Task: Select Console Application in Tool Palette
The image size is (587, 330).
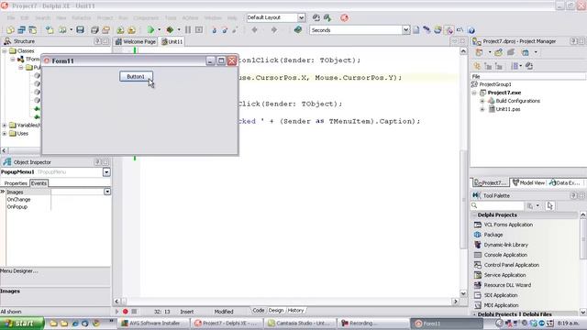Action: [505, 255]
